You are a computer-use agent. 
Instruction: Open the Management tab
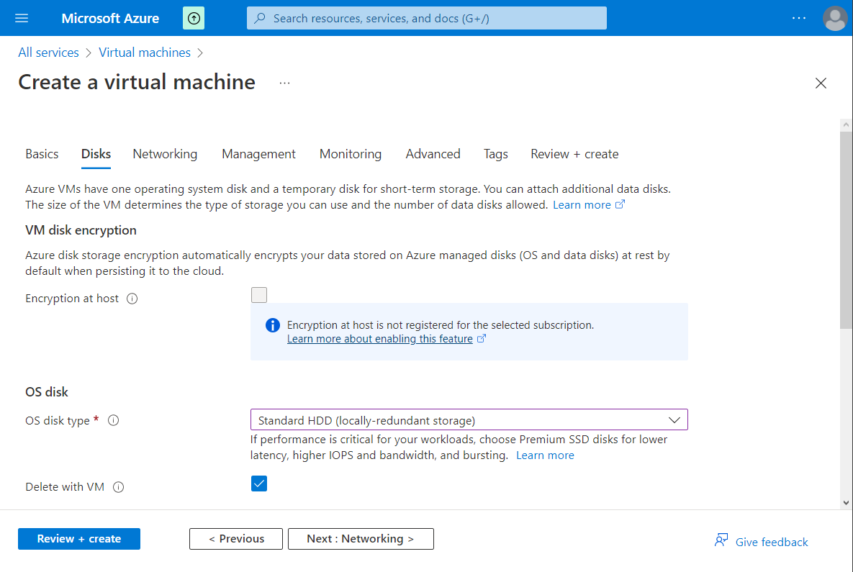pyautogui.click(x=258, y=154)
